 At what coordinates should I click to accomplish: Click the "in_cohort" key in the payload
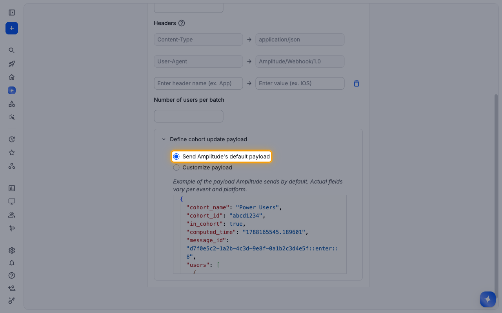point(205,224)
